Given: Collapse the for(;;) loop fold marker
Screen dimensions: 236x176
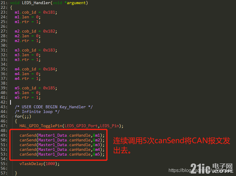Looking at the screenshot, I should (13, 117).
